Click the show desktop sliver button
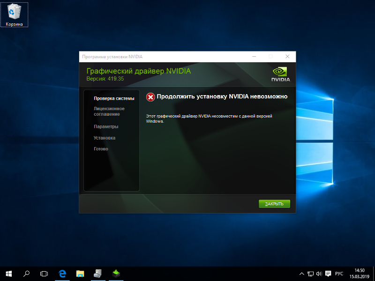The width and height of the screenshot is (375, 281). coord(374,274)
